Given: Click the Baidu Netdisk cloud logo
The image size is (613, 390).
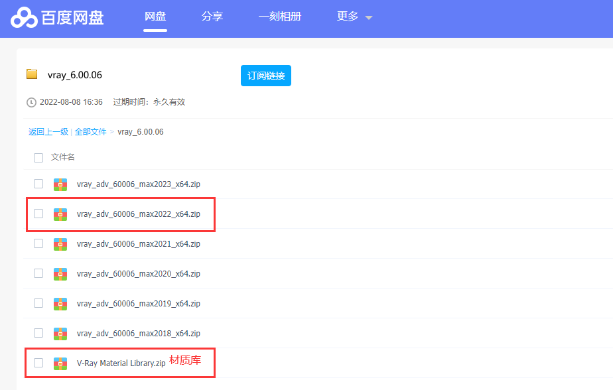Looking at the screenshot, I should (x=24, y=18).
